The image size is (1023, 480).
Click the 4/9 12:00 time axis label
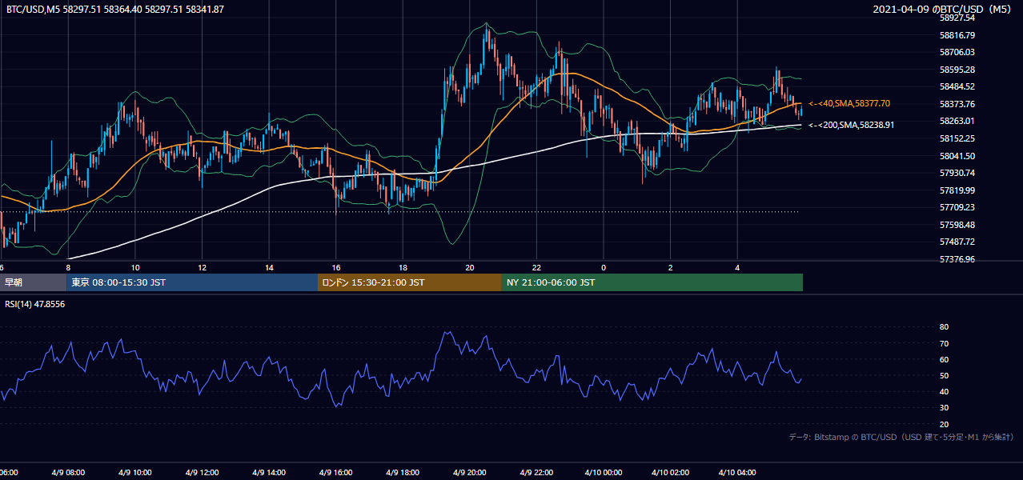[203, 473]
